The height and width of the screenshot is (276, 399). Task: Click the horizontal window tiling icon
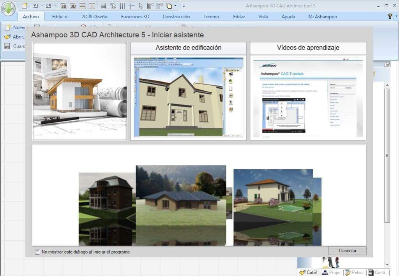tap(83, 6)
